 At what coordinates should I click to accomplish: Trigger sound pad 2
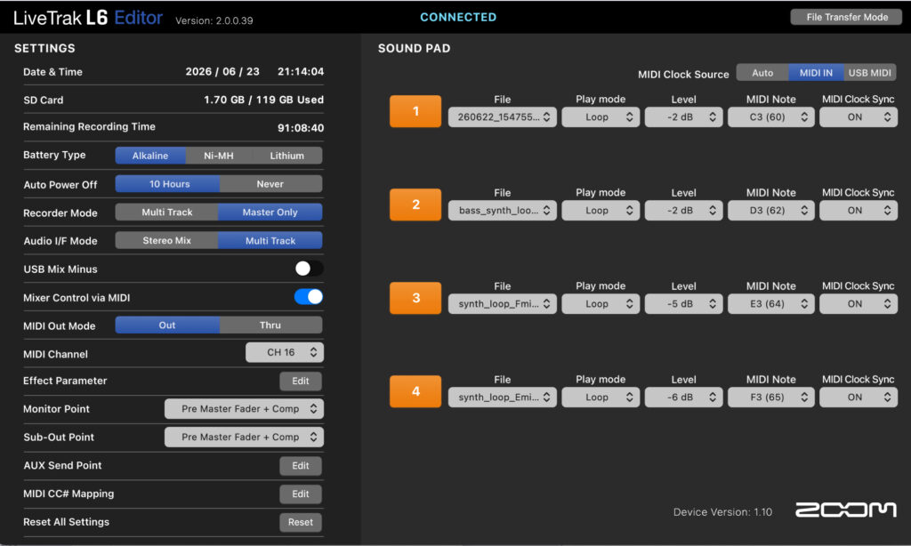point(415,205)
